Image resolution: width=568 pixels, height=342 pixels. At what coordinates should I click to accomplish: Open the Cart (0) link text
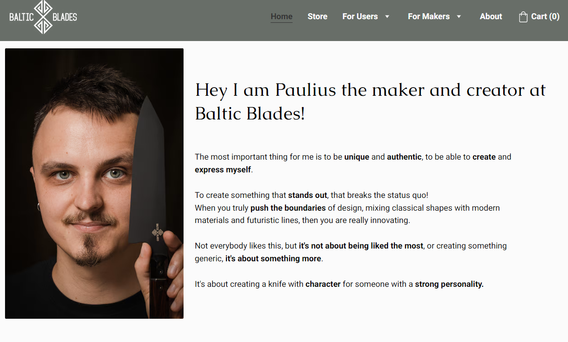pos(545,16)
